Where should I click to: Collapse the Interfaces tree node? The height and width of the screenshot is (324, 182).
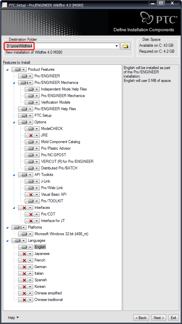pos(14,208)
